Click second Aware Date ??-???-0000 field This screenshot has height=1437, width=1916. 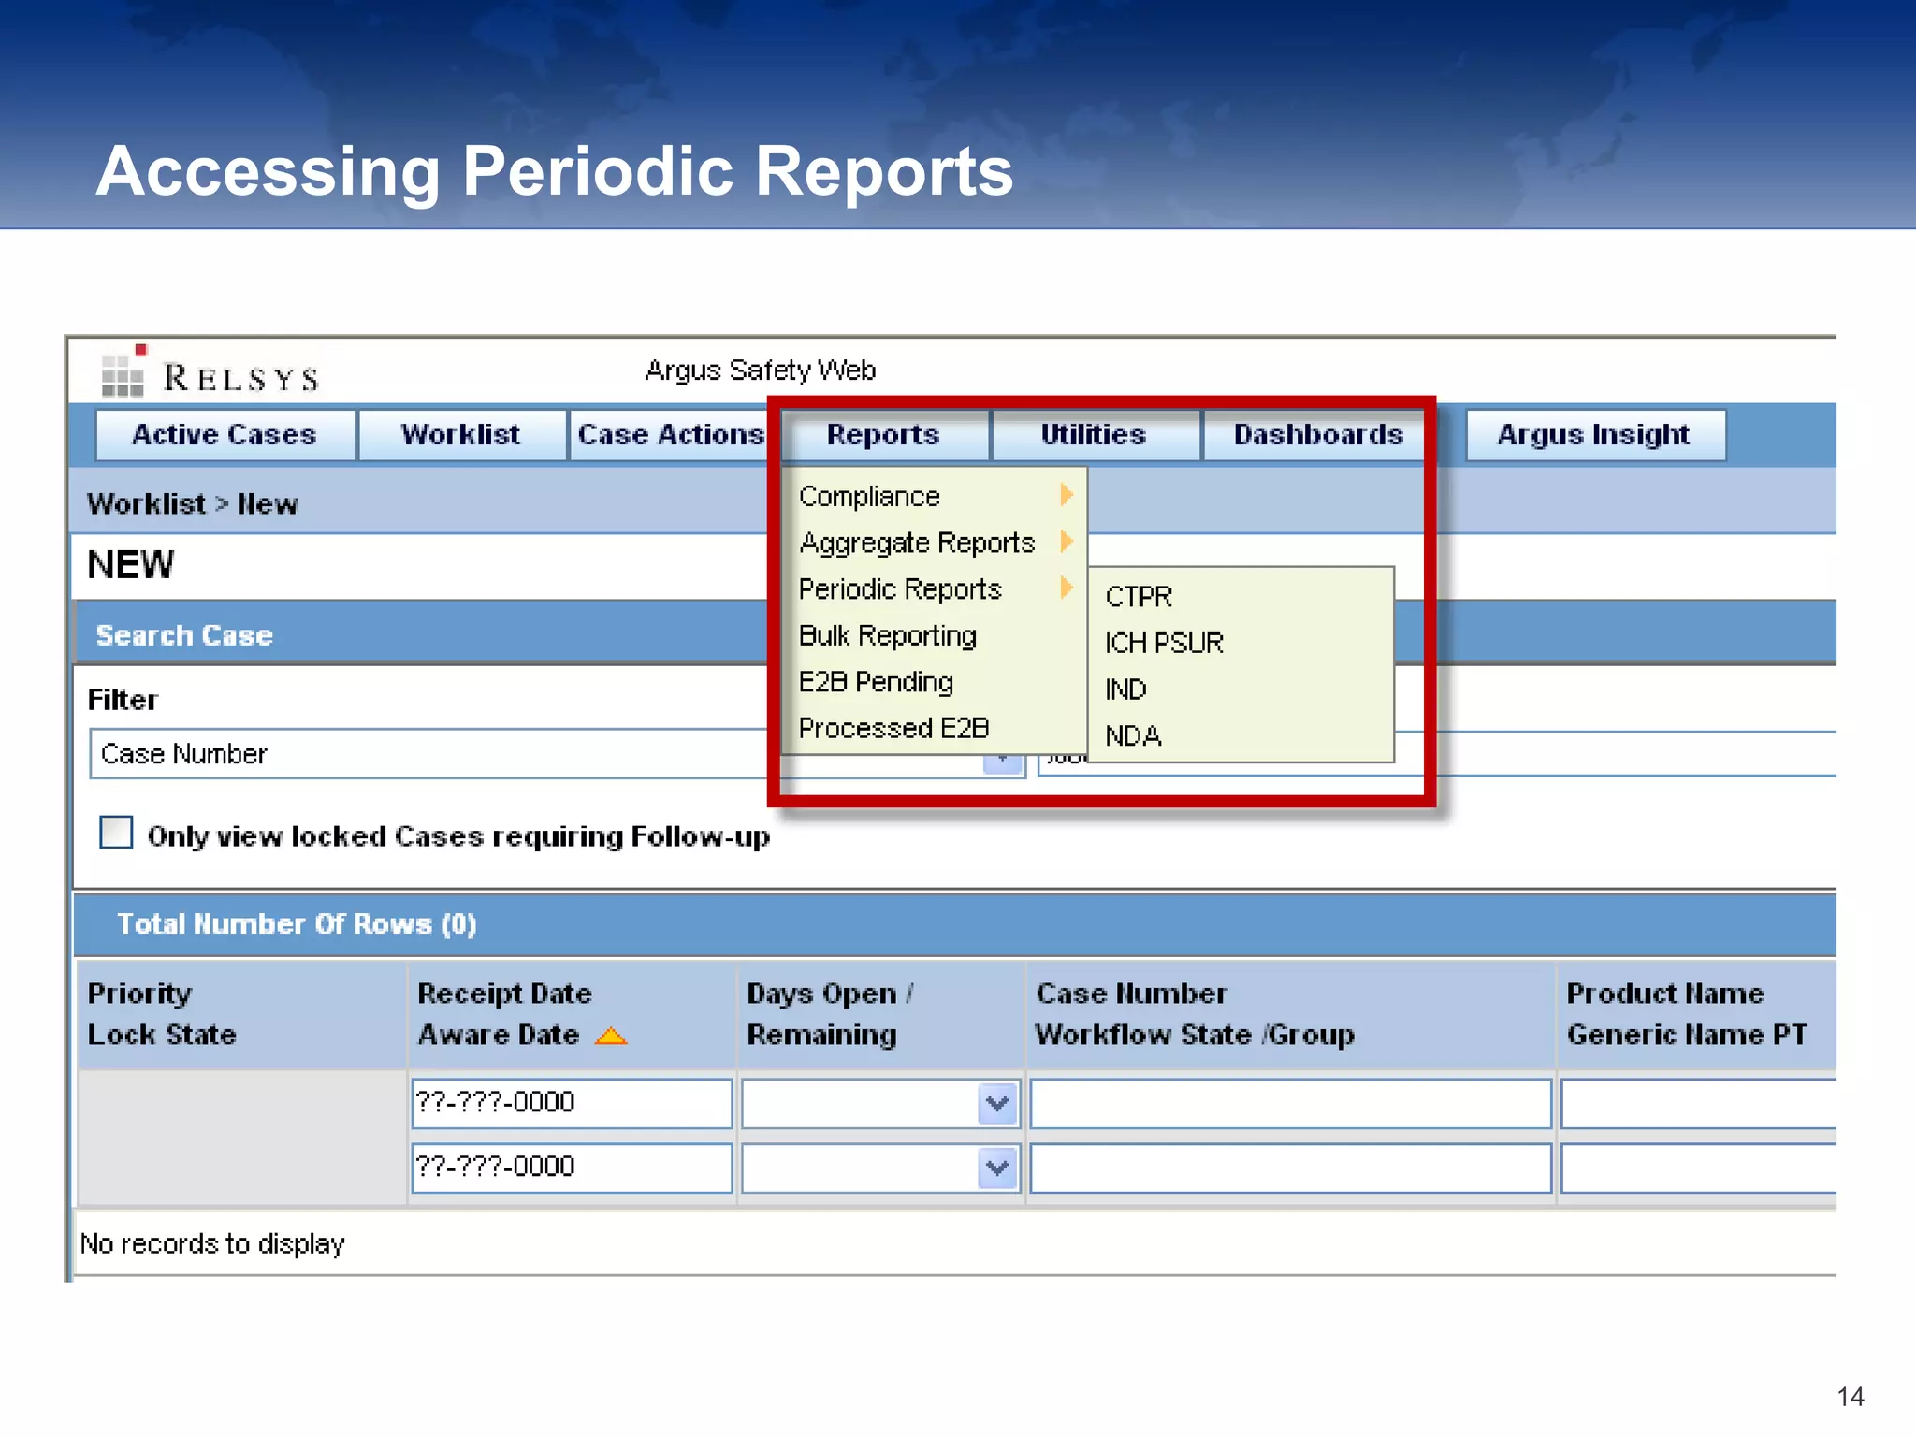(x=572, y=1168)
